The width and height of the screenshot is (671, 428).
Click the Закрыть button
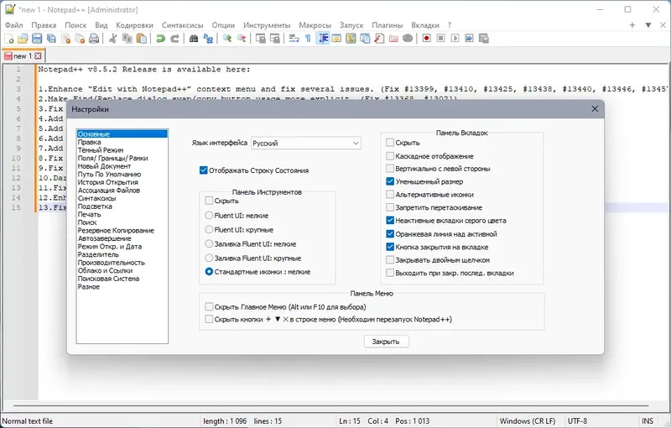[386, 342]
